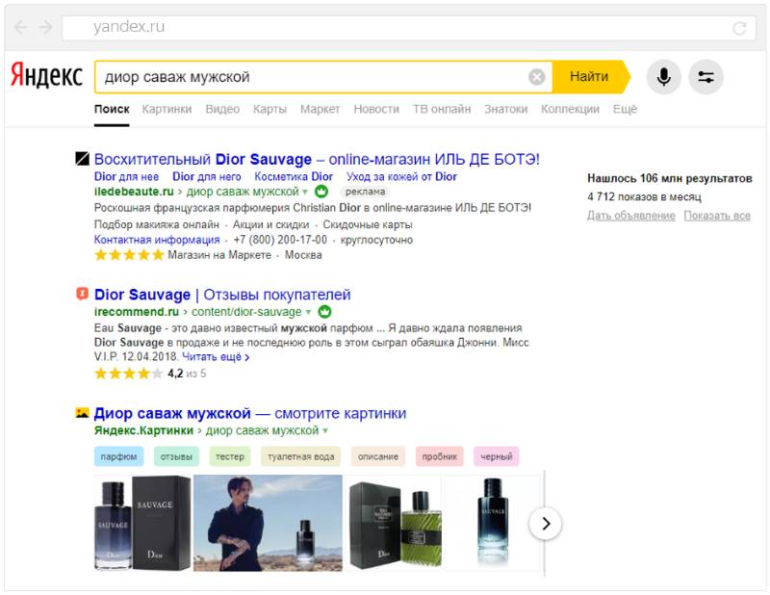Viewport: 770px width, 595px height.
Task: Open the green Eau Sauvage bottle image
Action: pos(396,523)
